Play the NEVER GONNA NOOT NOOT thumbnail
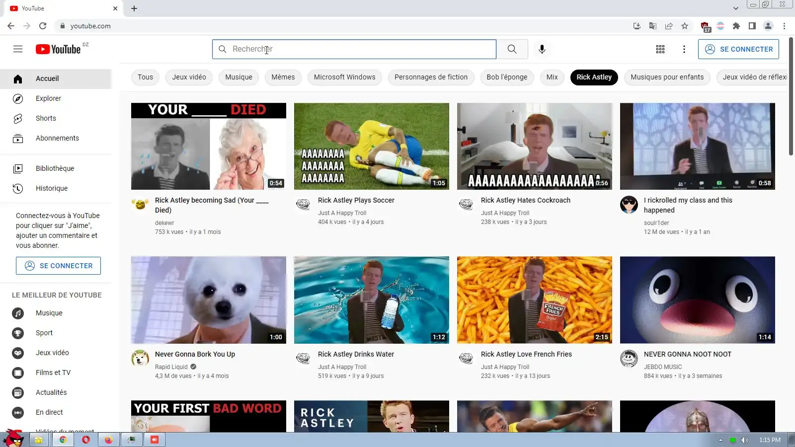 pos(698,300)
